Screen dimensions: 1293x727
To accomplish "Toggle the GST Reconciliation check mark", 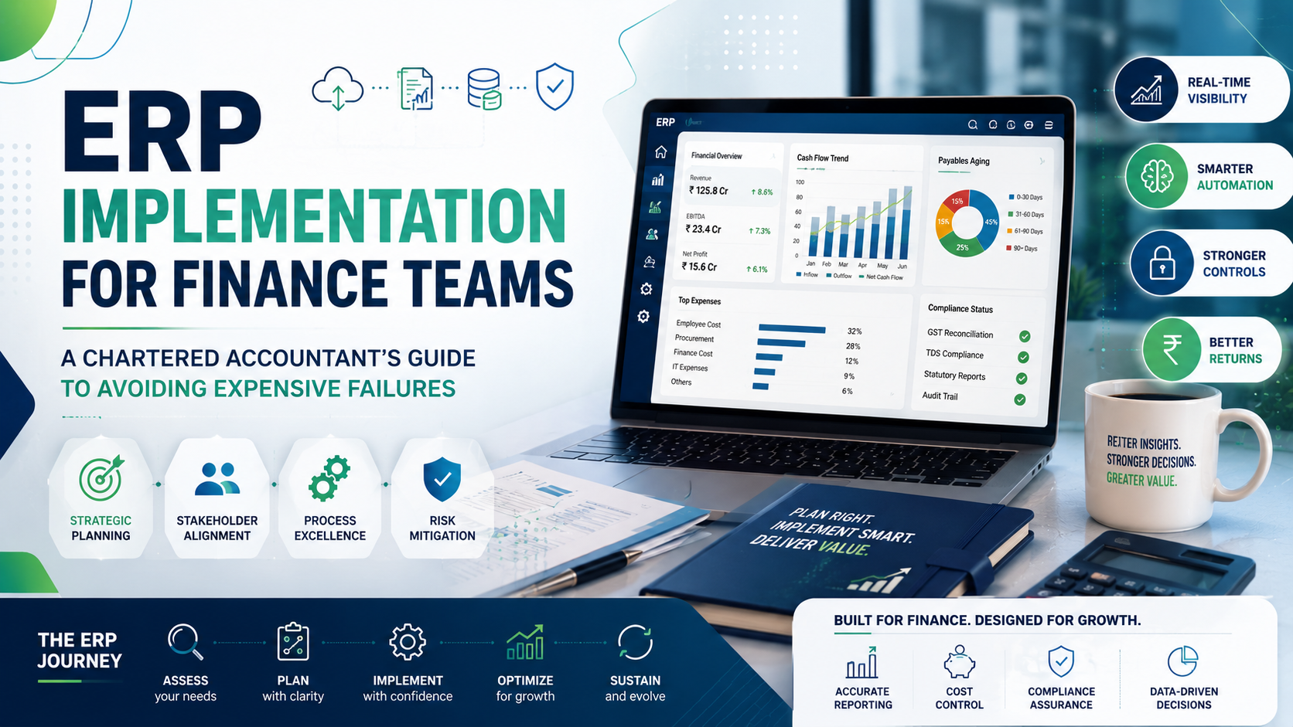I will (1025, 336).
